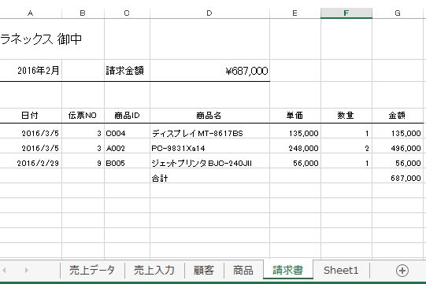Open the 売上入力 sheet tab
Viewport: 426px width, 284px height.
click(154, 270)
